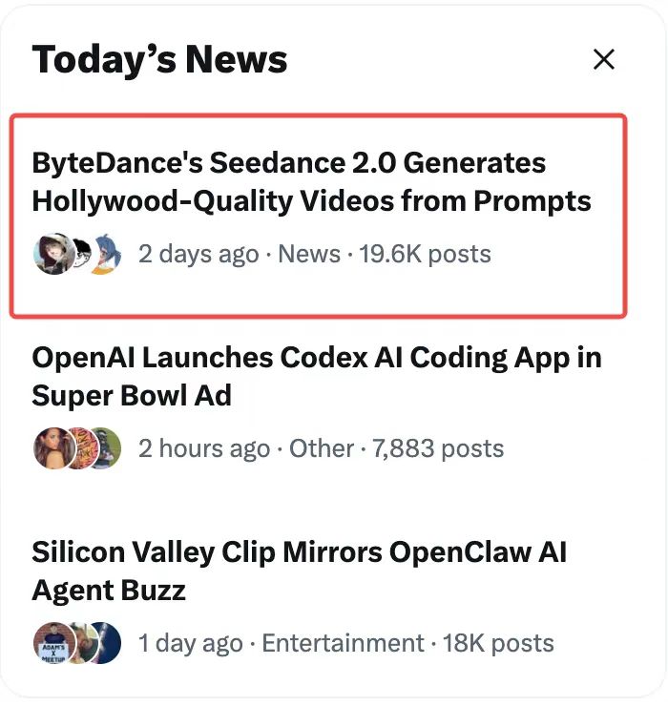Click first avatar under OpenAI Codex story
Screen dimensions: 668x727
click(52, 448)
